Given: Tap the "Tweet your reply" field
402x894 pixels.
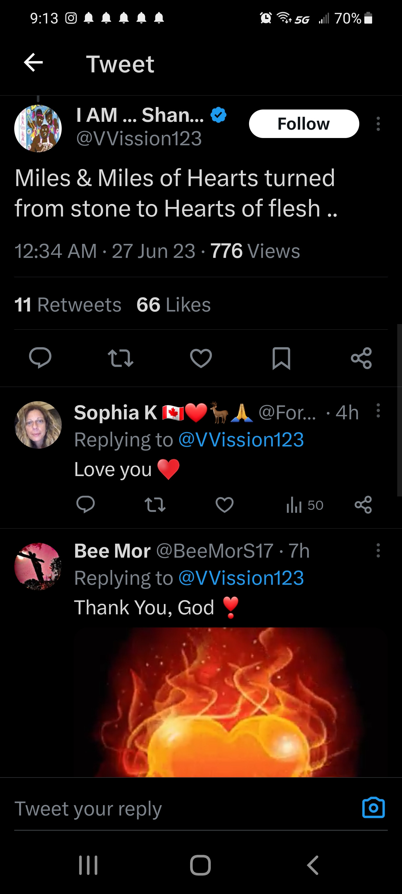Looking at the screenshot, I should click(173, 809).
